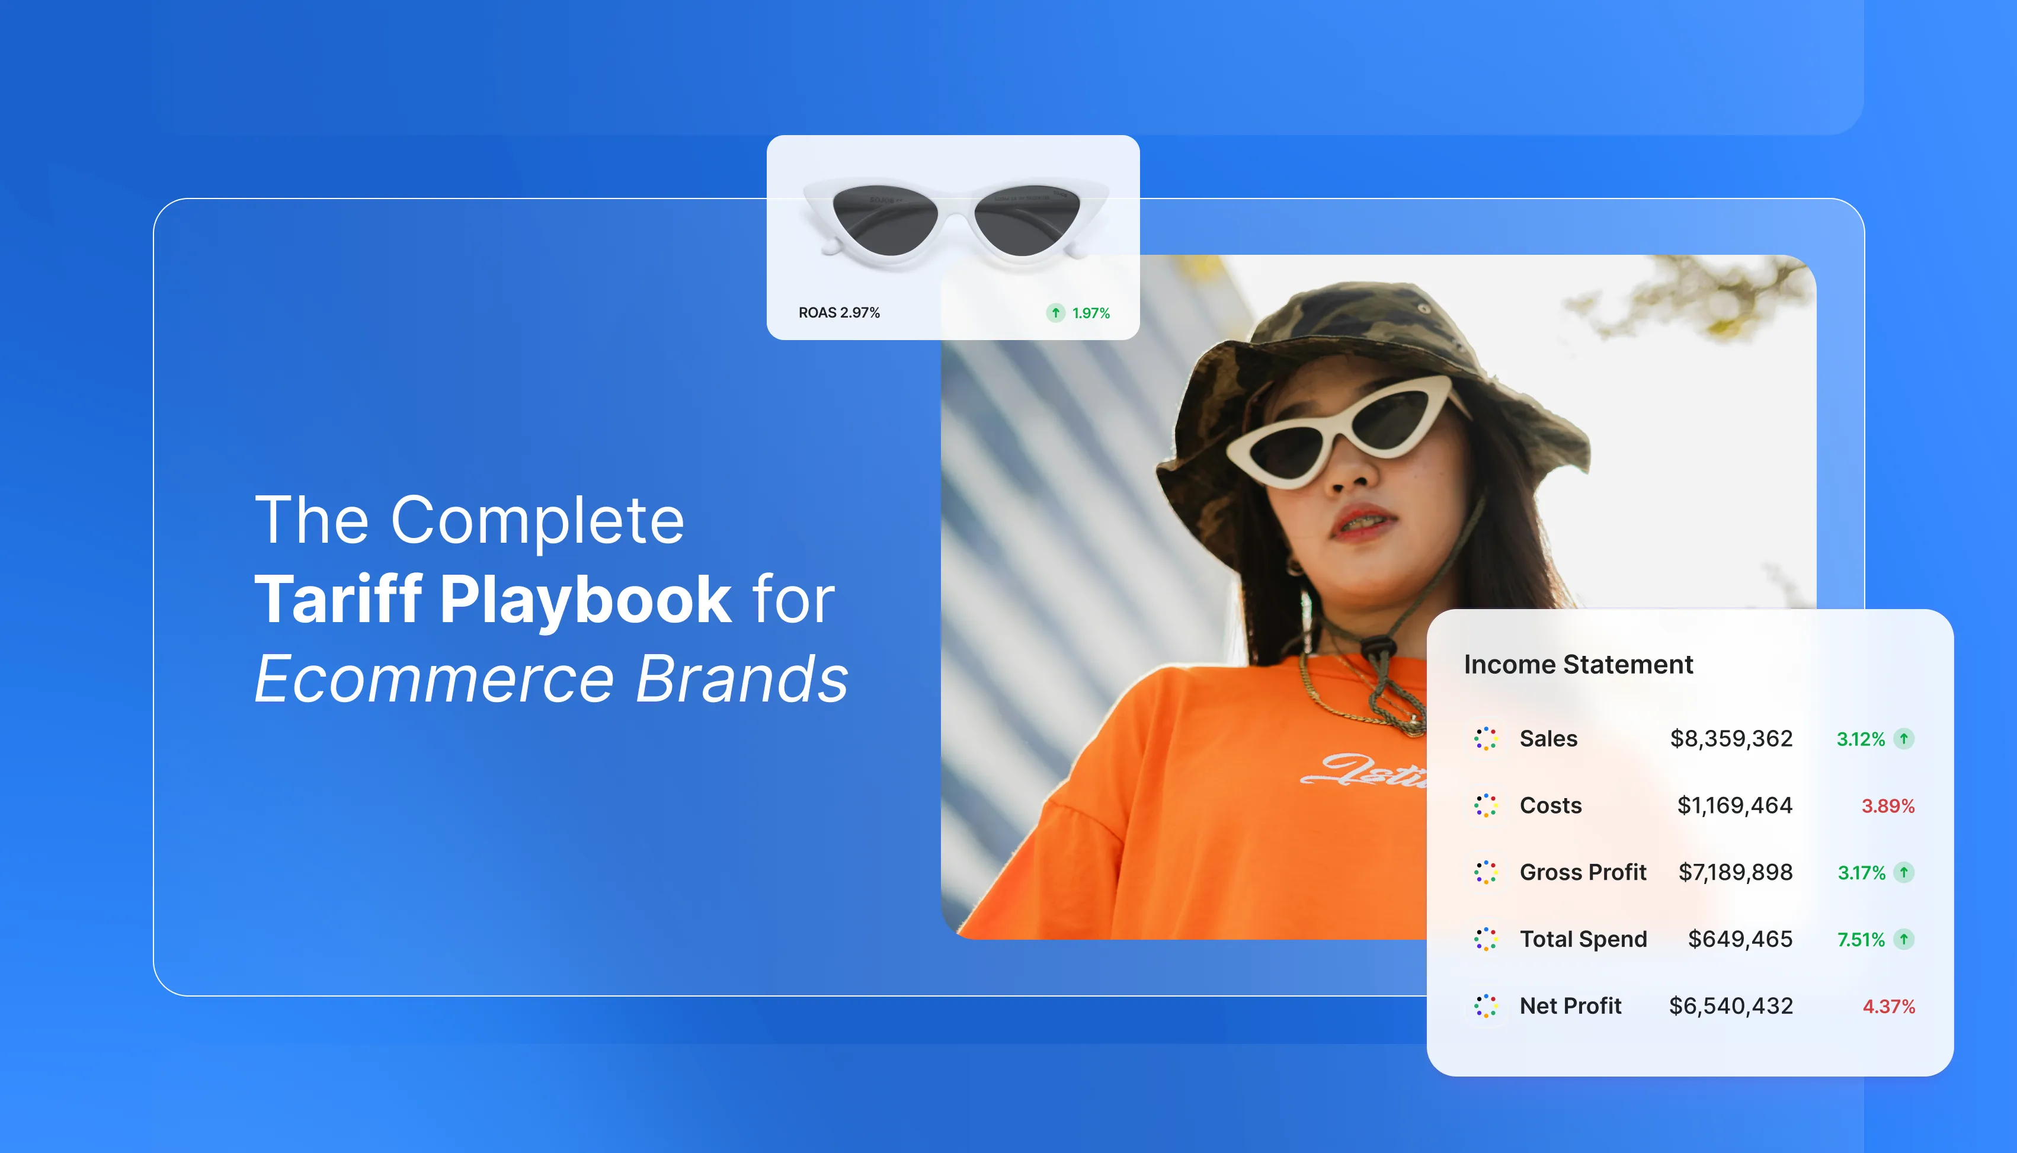Image resolution: width=2017 pixels, height=1153 pixels.
Task: Click the Total Spend value $649,465
Action: tap(1740, 939)
